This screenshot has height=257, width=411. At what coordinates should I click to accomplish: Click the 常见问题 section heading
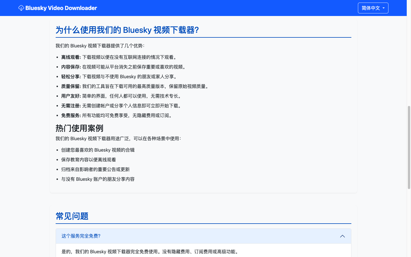tap(72, 216)
